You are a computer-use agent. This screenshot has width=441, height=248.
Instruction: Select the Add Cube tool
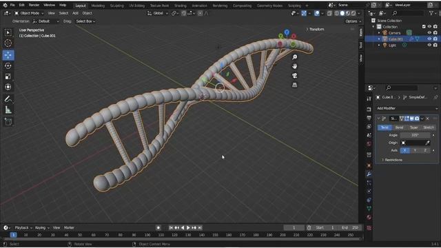[x=8, y=122]
